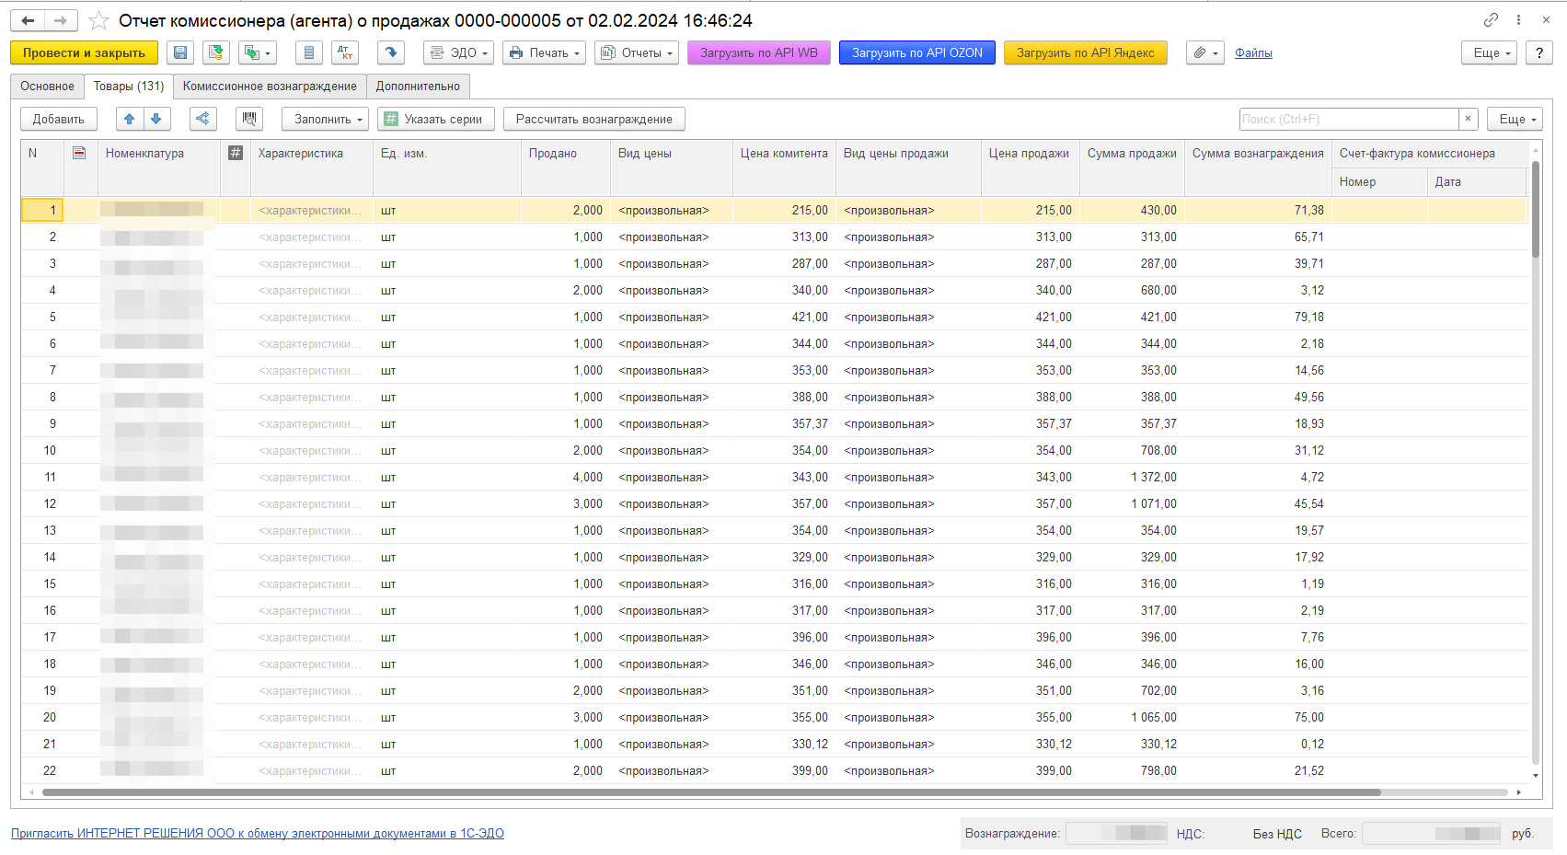The height and width of the screenshot is (855, 1567).
Task: Open the Печать dropdown menu
Action: [x=544, y=53]
